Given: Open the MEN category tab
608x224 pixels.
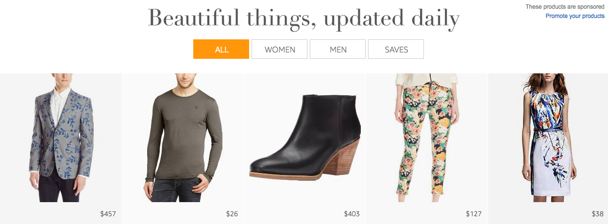Looking at the screenshot, I should click(338, 49).
